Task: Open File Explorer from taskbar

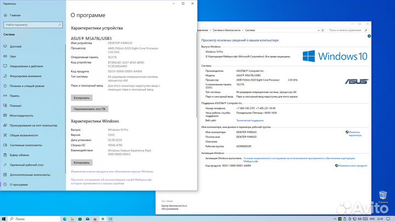Action: pos(72,219)
